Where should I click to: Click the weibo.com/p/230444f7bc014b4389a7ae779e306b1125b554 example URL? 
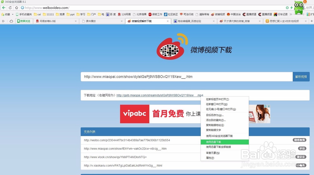[x=127, y=140]
